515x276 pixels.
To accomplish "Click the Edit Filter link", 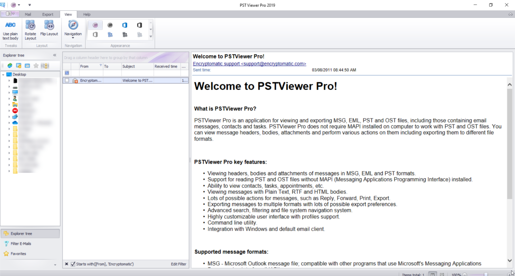I will [179, 264].
